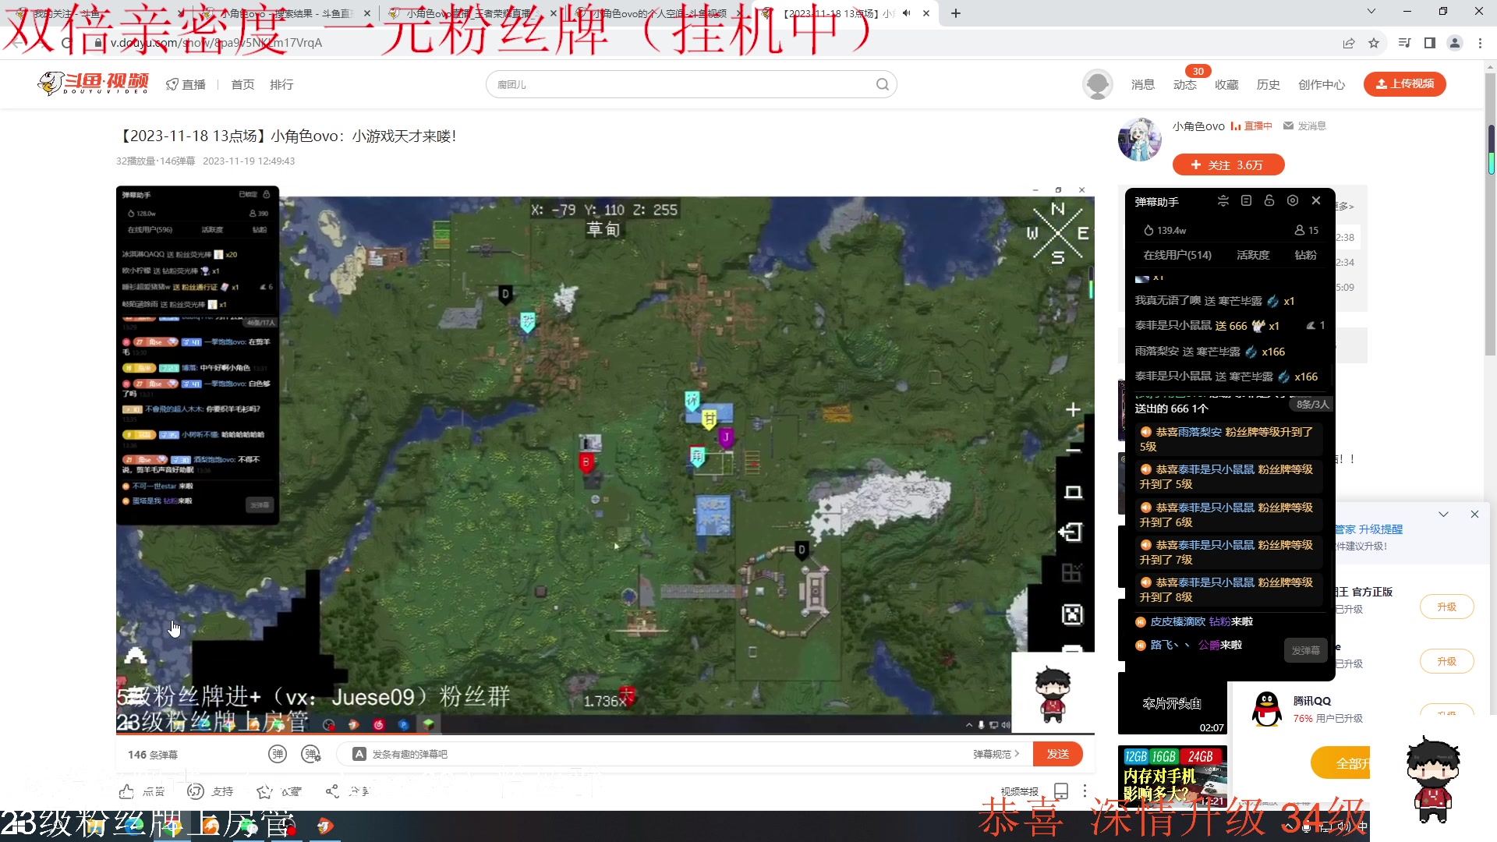This screenshot has width=1497, height=842.
Task: Switch to the 排行 navigation item
Action: point(281,83)
